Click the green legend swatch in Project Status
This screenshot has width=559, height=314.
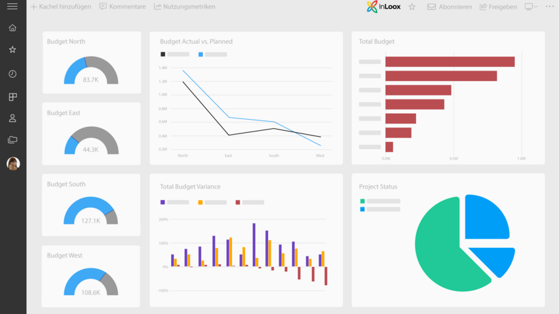coord(362,201)
